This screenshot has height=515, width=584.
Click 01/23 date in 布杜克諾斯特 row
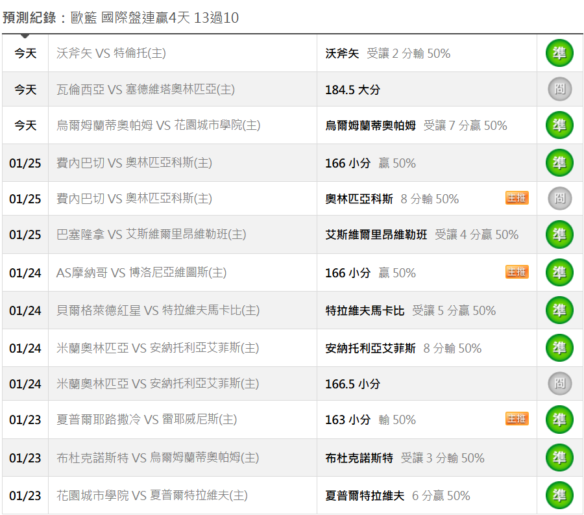click(x=25, y=458)
